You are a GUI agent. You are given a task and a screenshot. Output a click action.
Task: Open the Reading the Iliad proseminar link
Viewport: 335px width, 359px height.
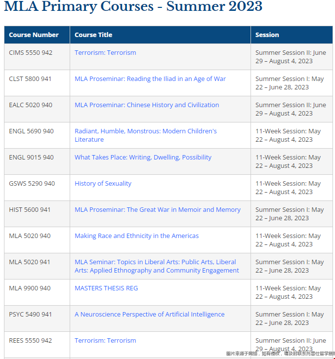pos(150,79)
